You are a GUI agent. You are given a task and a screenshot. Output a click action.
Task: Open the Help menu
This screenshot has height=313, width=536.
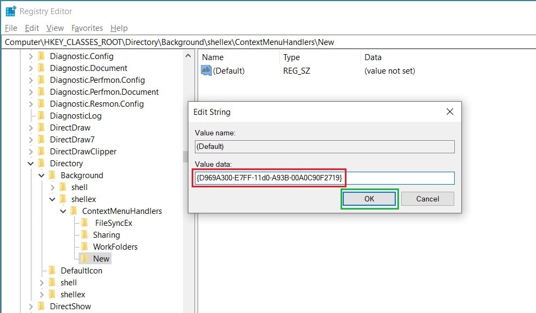119,28
